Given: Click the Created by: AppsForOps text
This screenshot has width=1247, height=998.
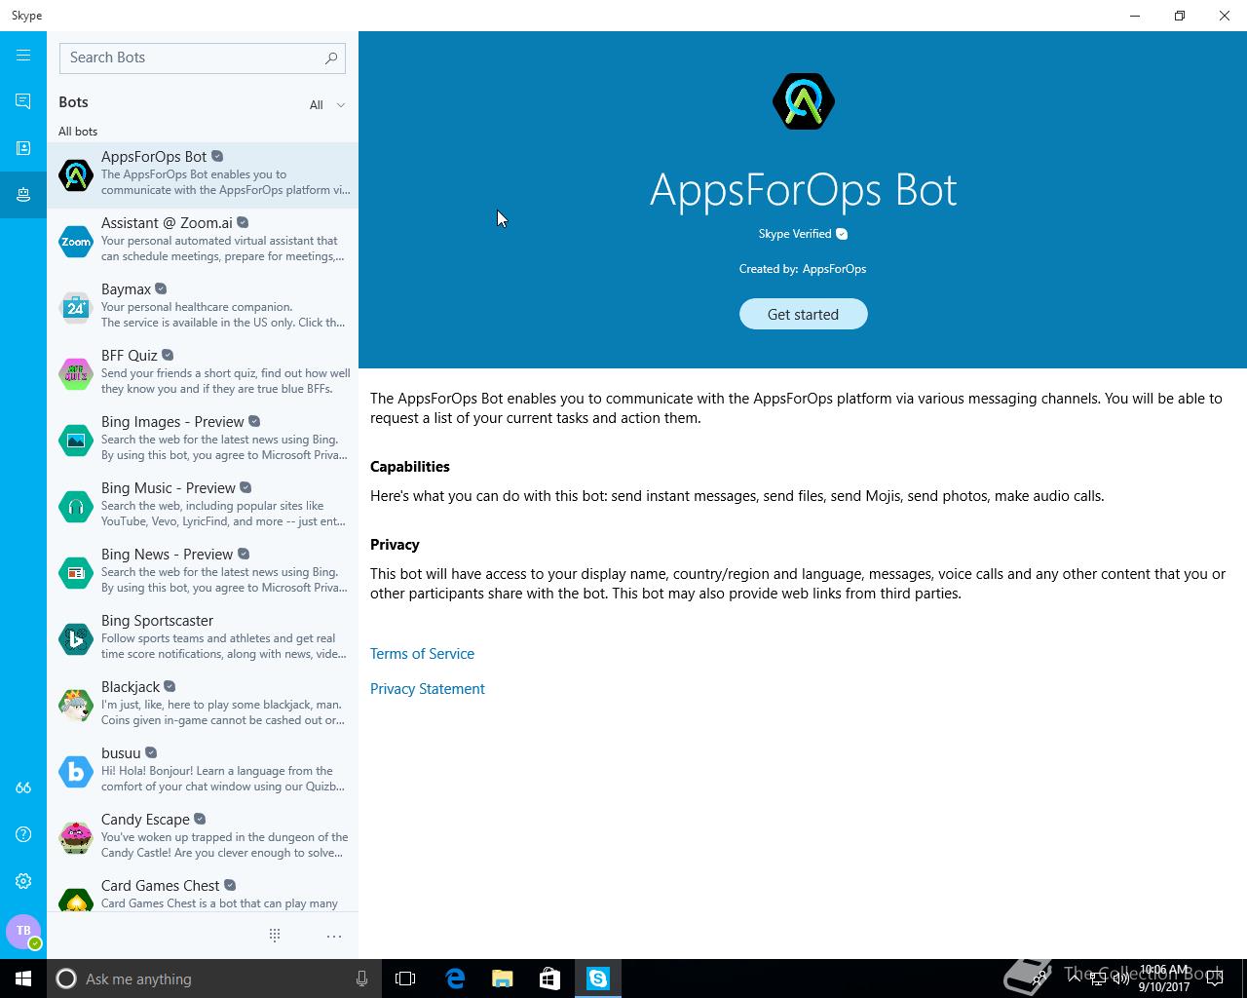Looking at the screenshot, I should [x=803, y=269].
